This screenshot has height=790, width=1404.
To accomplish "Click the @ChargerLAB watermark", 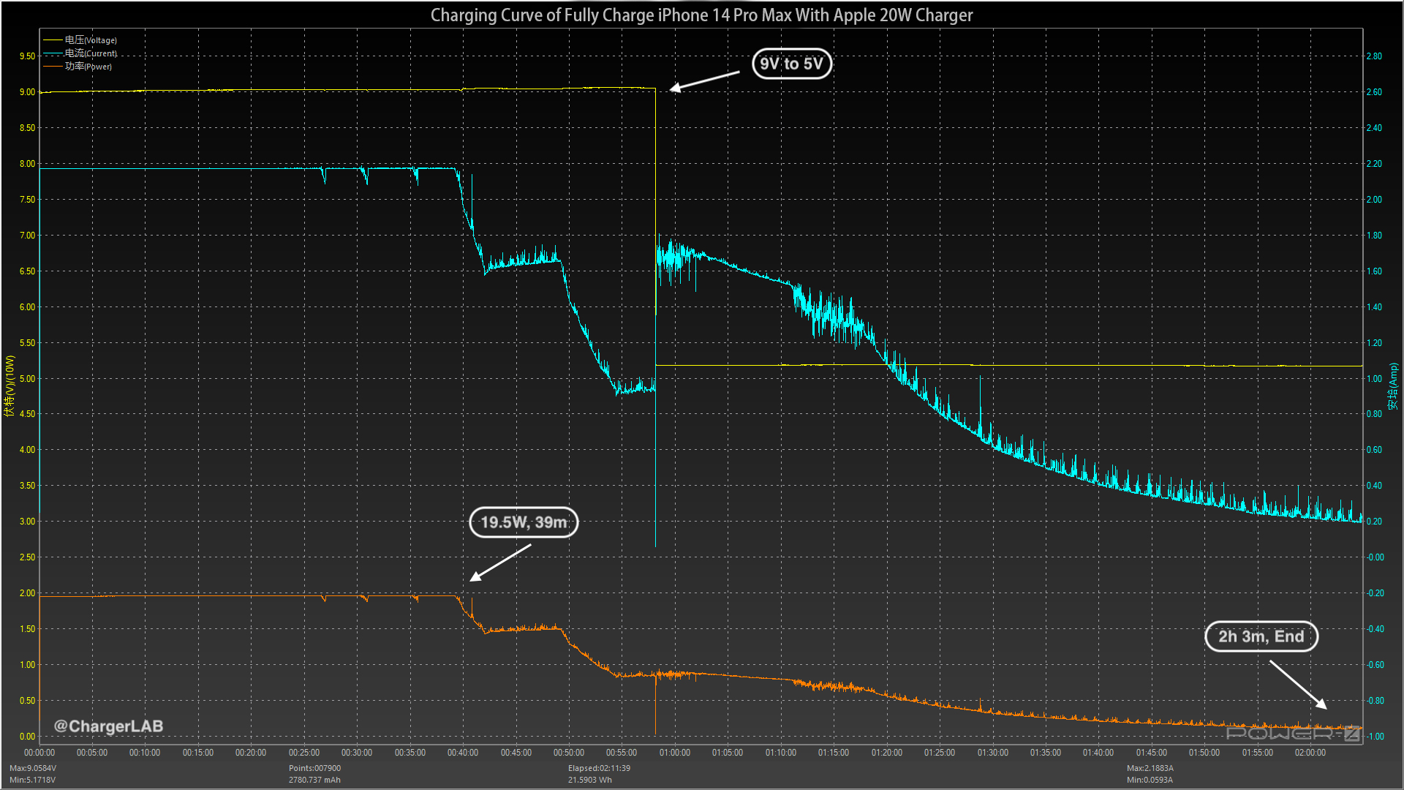I will (108, 726).
